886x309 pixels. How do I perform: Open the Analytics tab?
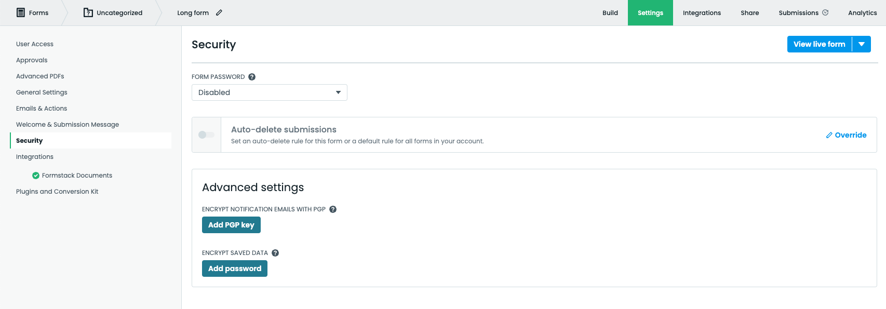[x=862, y=12]
